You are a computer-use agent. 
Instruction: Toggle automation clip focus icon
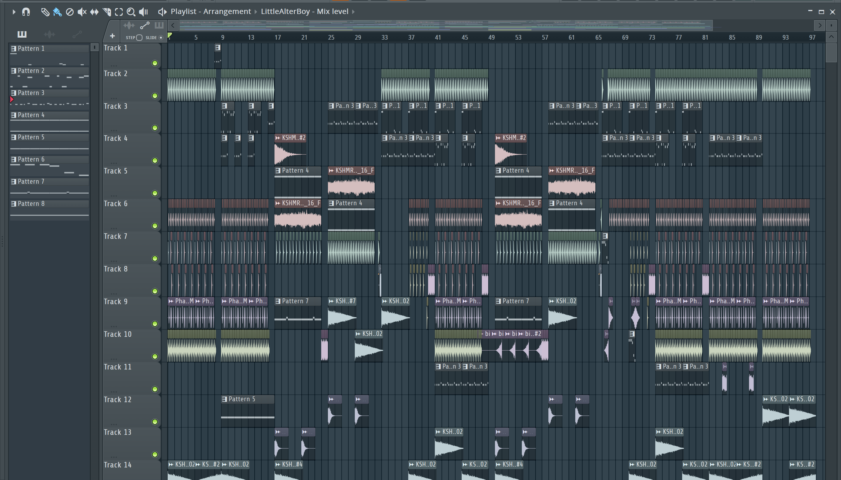[145, 25]
